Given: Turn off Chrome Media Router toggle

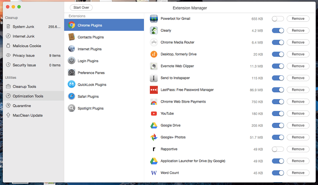Looking at the screenshot, I should [x=277, y=42].
